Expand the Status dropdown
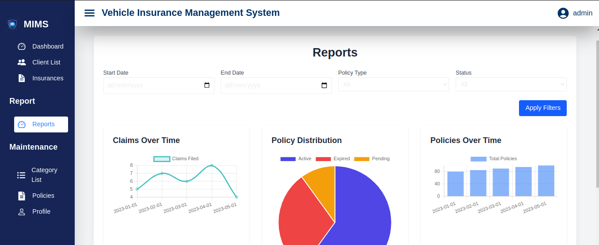This screenshot has width=599, height=245. pos(511,84)
